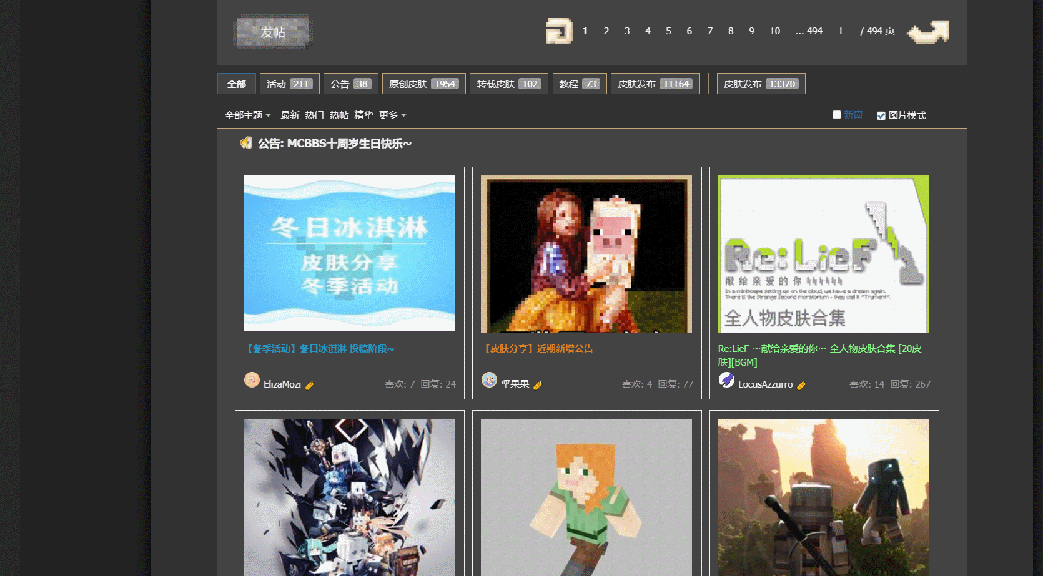Click the page number input field
This screenshot has height=576, width=1043.
[x=841, y=31]
